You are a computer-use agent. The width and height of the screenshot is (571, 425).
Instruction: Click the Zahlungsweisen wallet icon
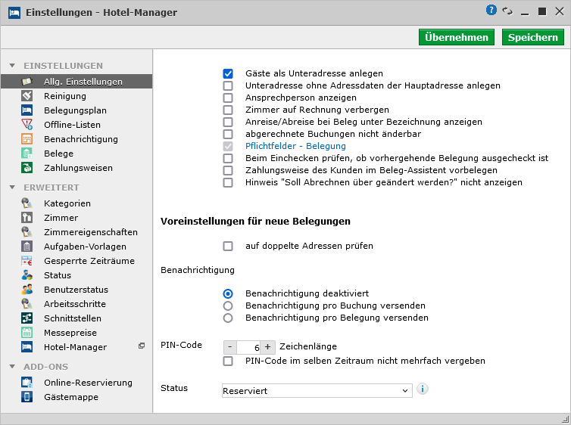(x=27, y=168)
